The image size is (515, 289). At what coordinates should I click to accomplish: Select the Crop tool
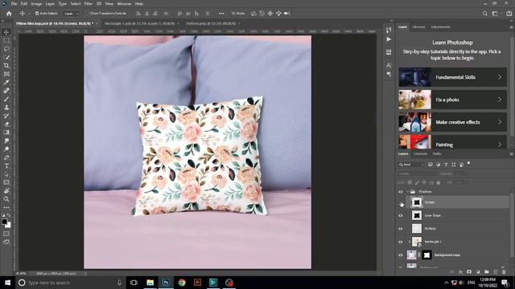pyautogui.click(x=6, y=66)
